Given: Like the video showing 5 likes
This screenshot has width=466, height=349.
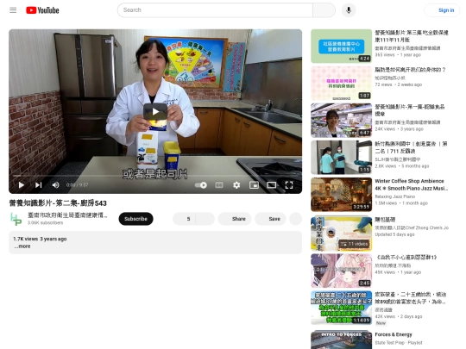Looking at the screenshot, I should point(183,219).
